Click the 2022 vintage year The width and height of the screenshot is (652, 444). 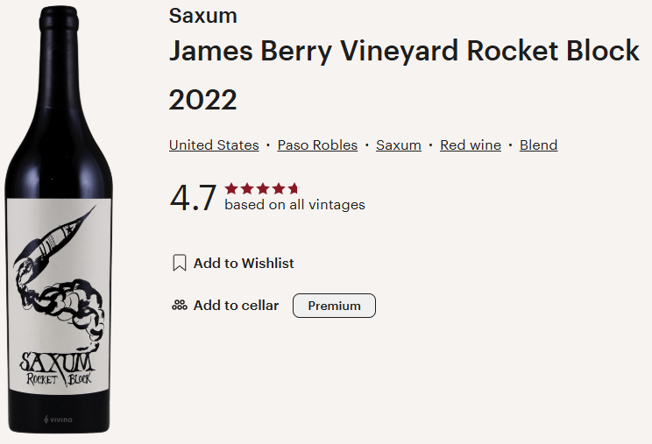(x=202, y=100)
